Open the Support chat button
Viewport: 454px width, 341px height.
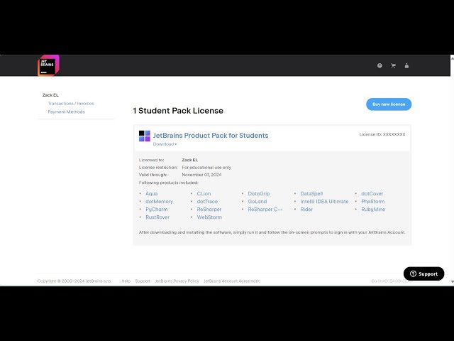[423, 274]
